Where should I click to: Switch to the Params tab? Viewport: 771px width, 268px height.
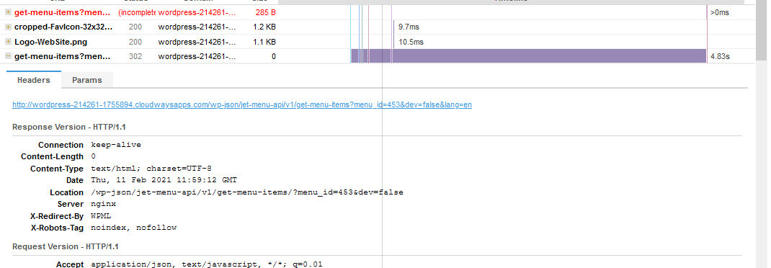87,80
